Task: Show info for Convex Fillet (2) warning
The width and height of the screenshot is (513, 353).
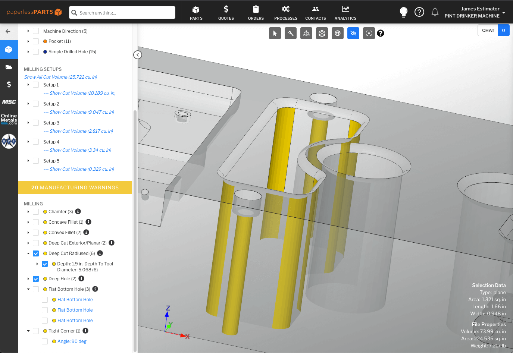Action: tap(86, 232)
